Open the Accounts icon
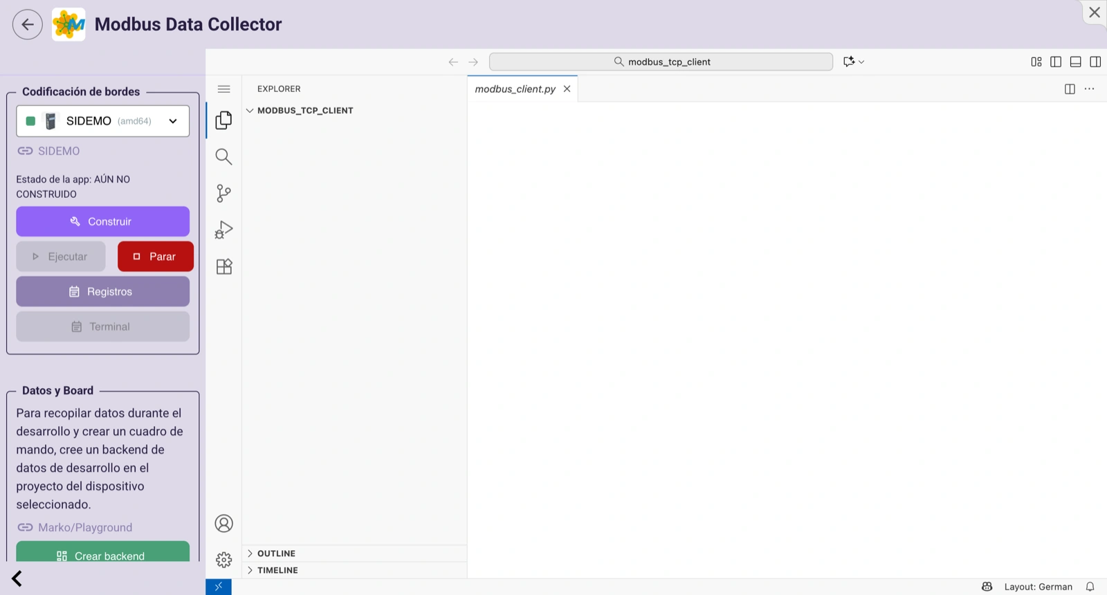Image resolution: width=1107 pixels, height=595 pixels. 223,524
